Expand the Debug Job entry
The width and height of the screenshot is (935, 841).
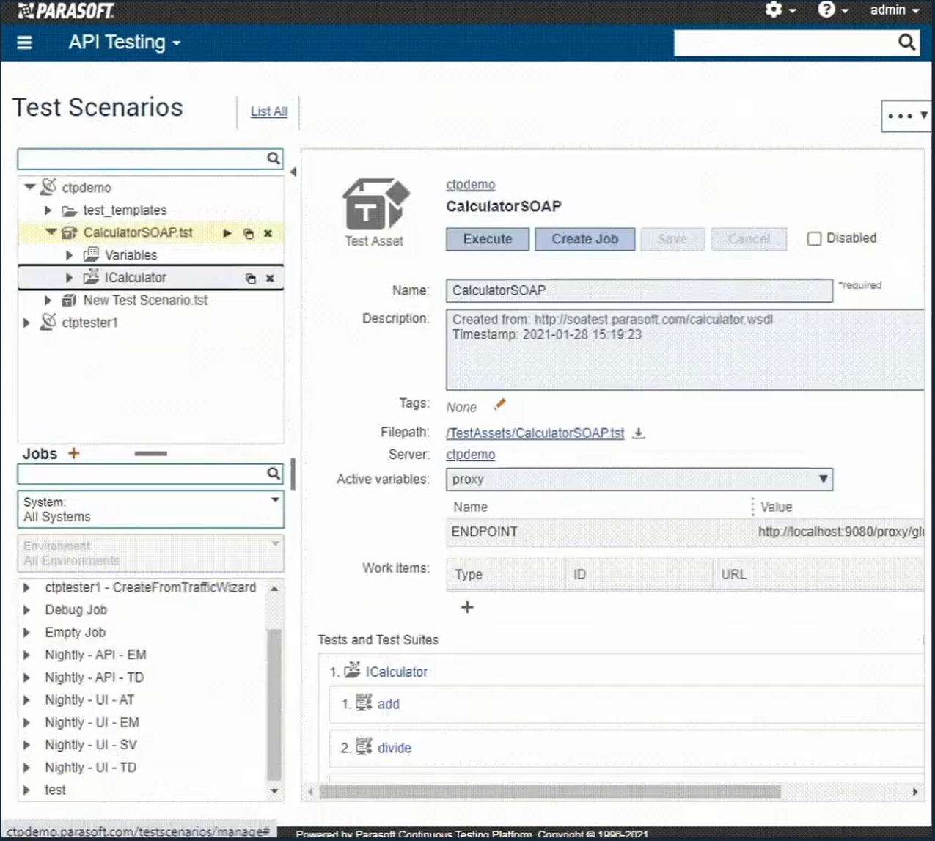(x=27, y=610)
